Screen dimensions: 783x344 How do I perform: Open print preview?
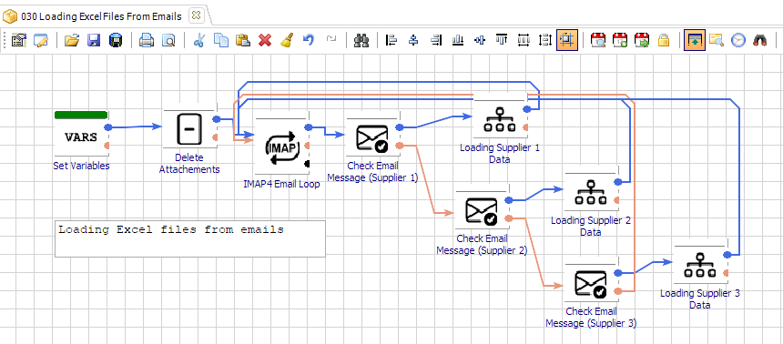tap(168, 40)
